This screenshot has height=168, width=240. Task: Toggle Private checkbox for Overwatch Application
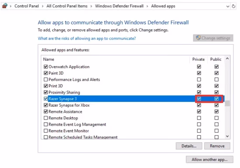point(199,66)
